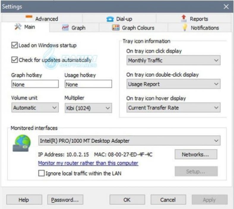
Task: Click the Main tab tools icon
Action: pos(18,27)
